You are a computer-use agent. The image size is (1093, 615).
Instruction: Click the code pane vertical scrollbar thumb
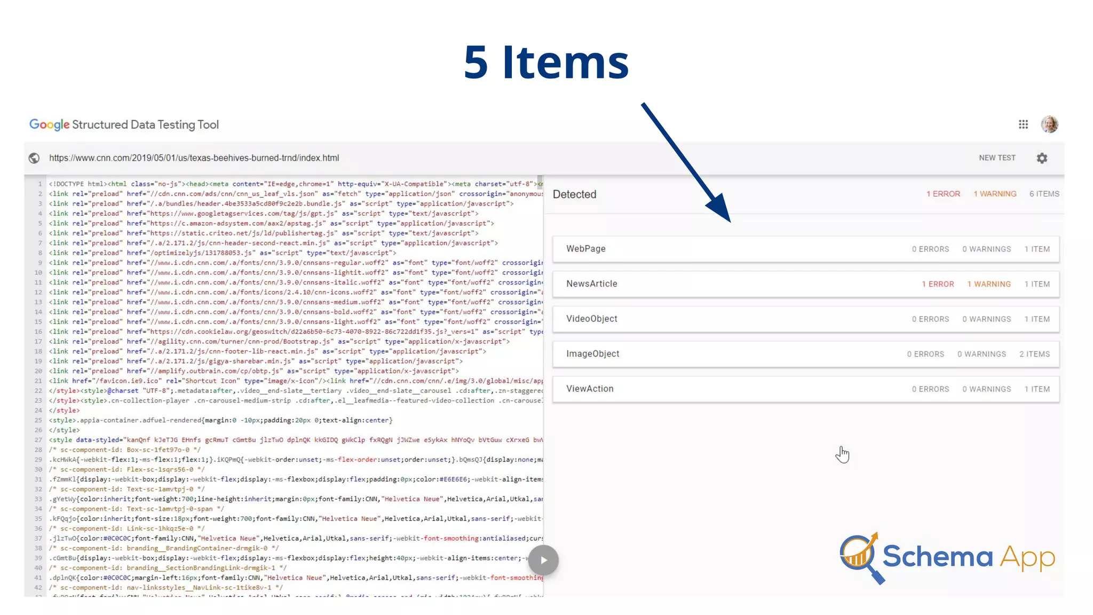[540, 182]
